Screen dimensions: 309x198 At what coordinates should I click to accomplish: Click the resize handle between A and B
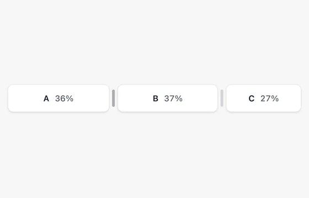click(113, 98)
